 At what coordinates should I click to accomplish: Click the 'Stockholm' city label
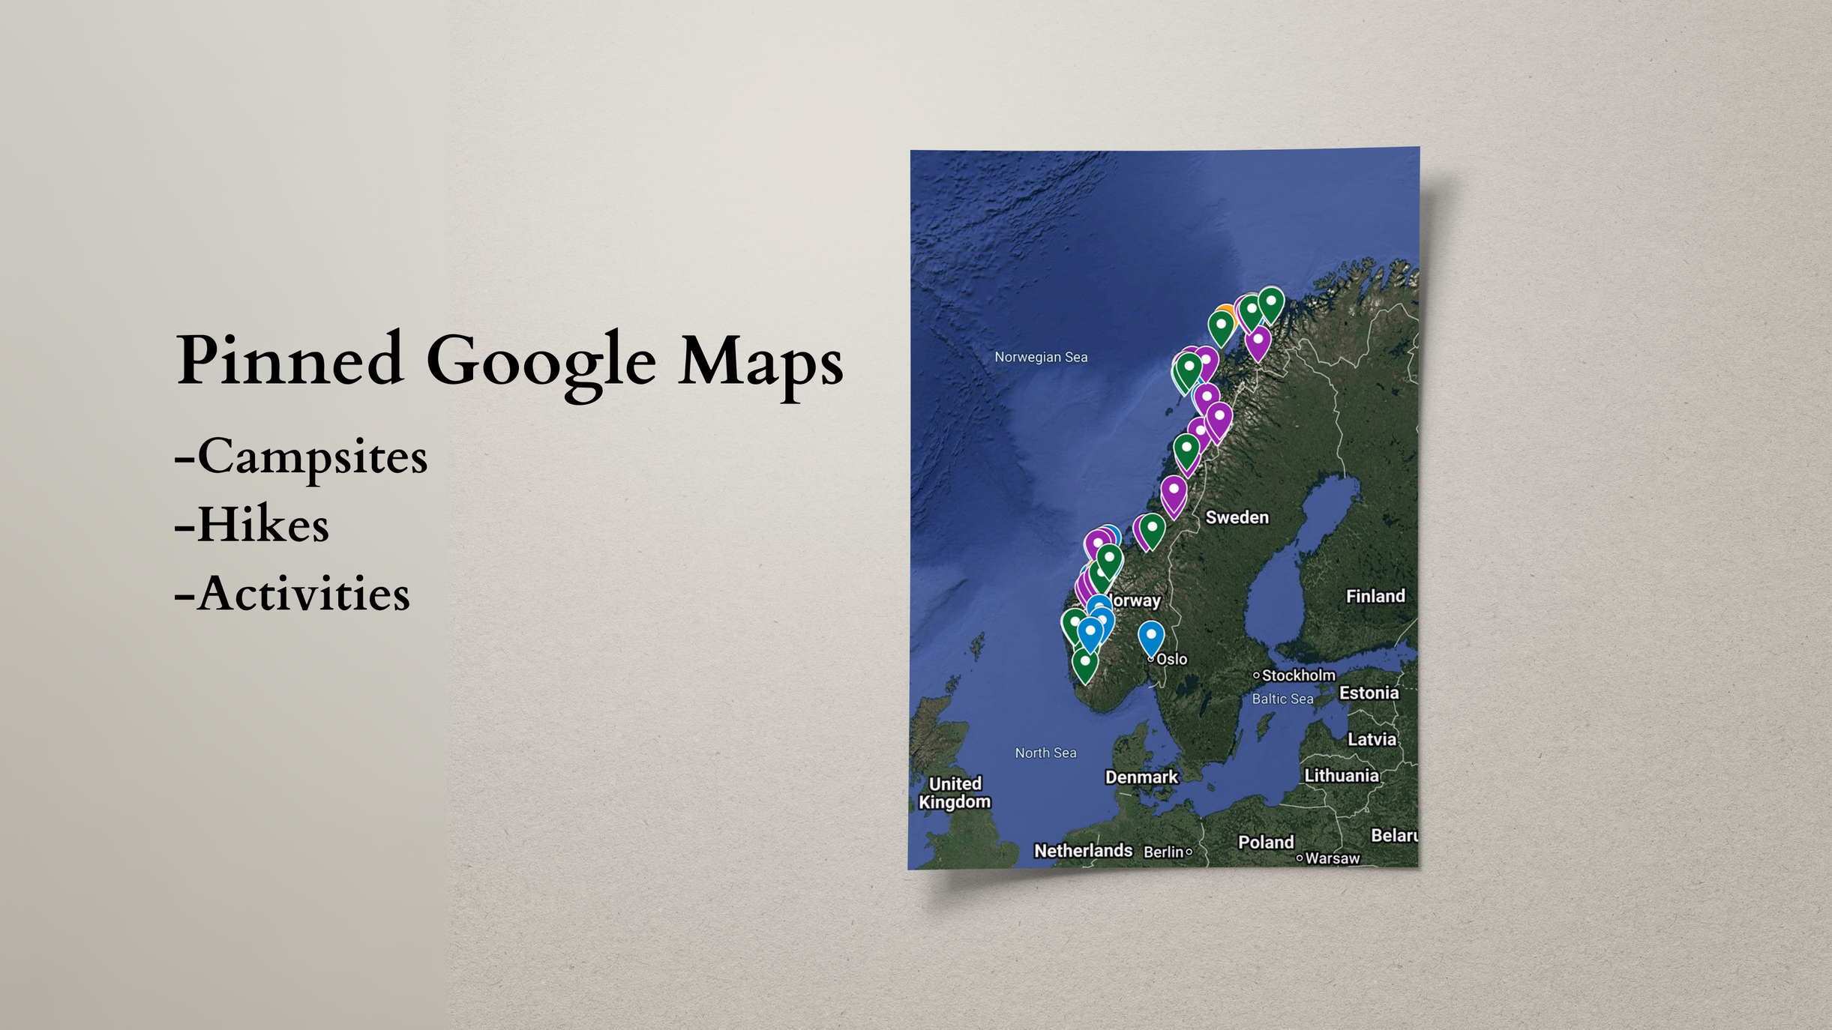point(1298,675)
